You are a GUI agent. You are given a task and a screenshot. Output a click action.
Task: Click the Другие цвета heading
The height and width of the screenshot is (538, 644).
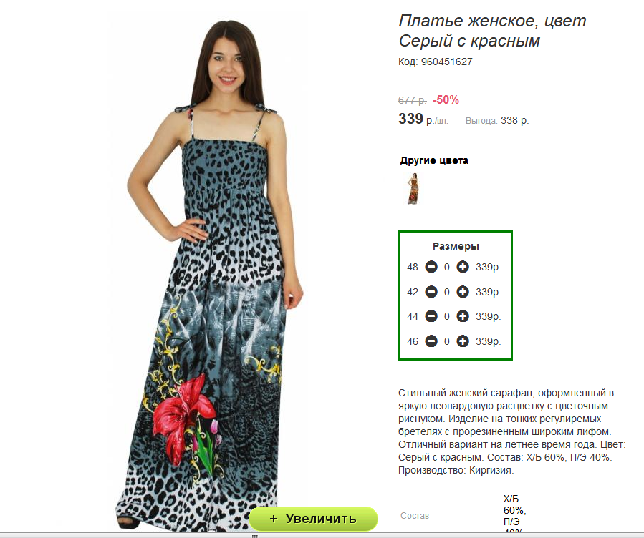(x=434, y=160)
